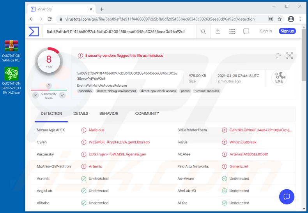The width and height of the screenshot is (308, 213).
Task: Click the Acronis vendor row name
Action: pos(43,178)
